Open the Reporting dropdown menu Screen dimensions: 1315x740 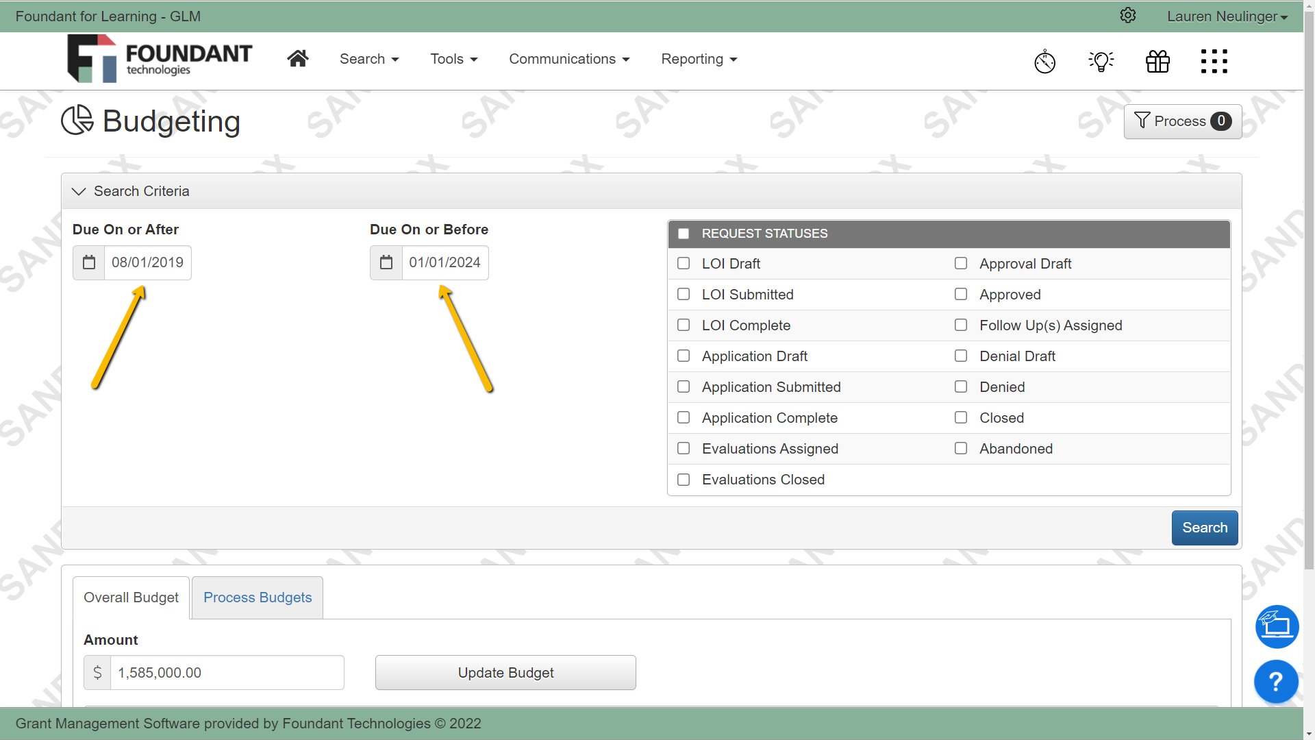pos(699,59)
